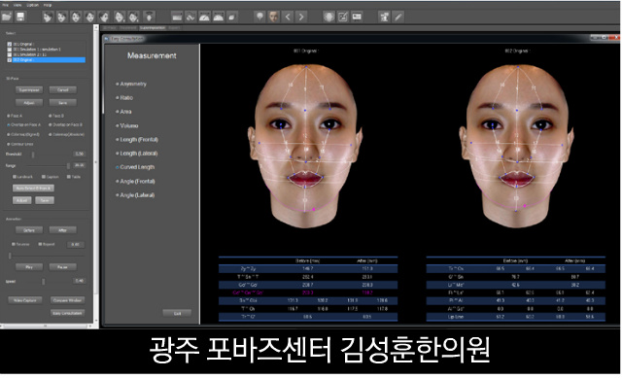This screenshot has width=622, height=378.
Task: Open the Help menu
Action: point(48,5)
